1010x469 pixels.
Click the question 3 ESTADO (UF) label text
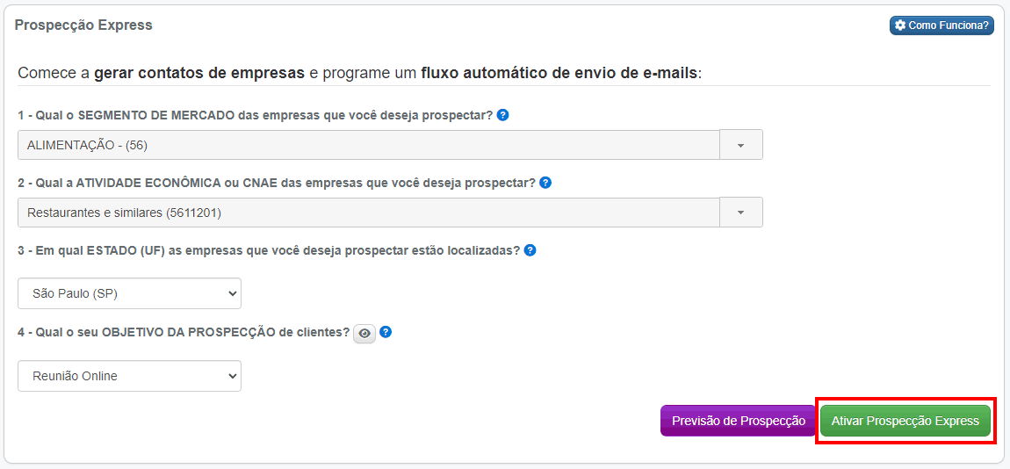[x=269, y=250]
